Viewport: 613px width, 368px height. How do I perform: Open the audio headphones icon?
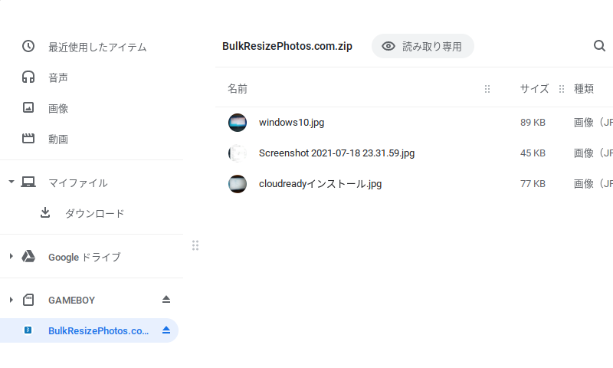point(28,77)
